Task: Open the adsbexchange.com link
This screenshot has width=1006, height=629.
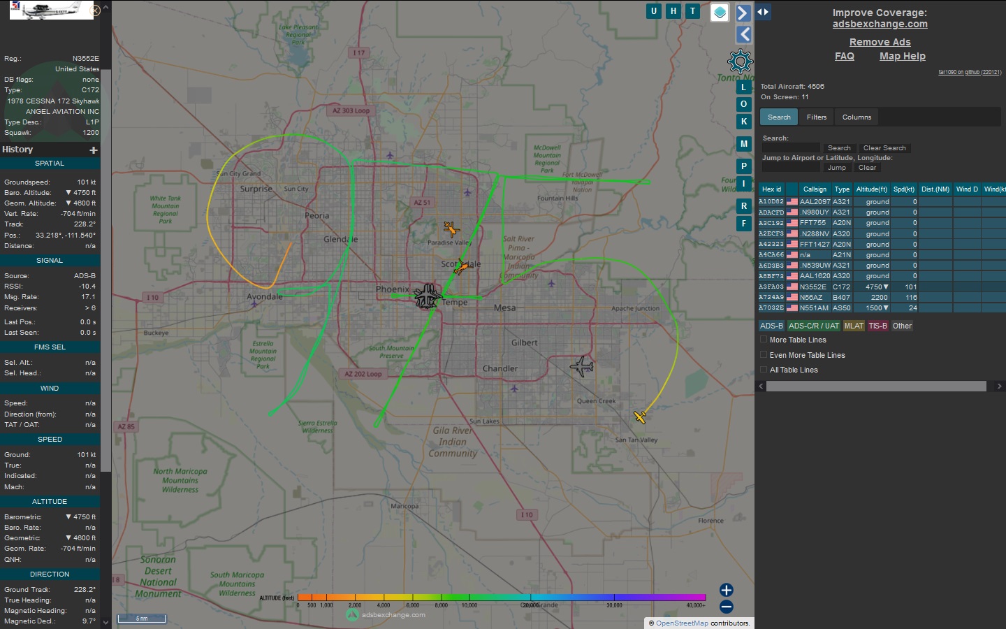Action: 880,24
